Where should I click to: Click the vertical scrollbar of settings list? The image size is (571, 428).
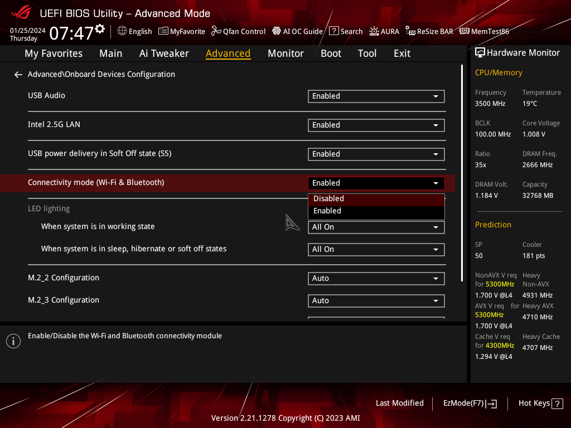click(462, 173)
